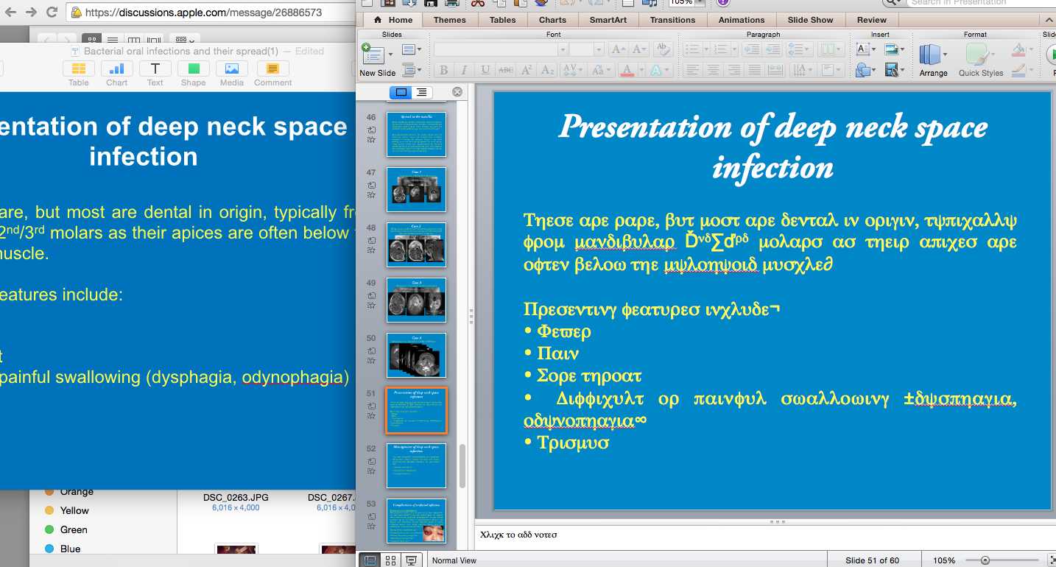Toggle outline view in slide pane
Image resolution: width=1056 pixels, height=567 pixels.
click(x=421, y=92)
